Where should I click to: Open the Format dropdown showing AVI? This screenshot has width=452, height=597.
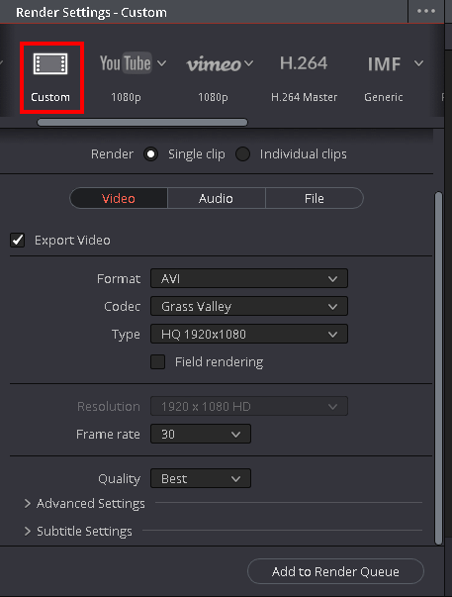coord(249,279)
